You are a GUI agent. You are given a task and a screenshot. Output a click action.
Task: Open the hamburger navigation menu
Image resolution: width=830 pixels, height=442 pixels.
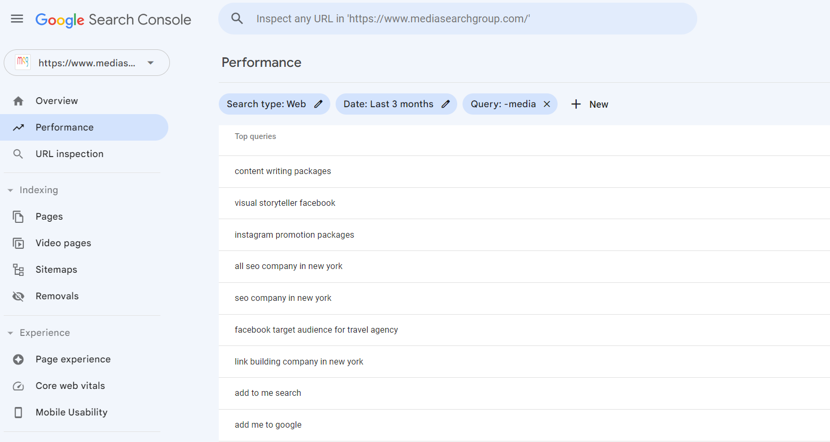coord(17,19)
